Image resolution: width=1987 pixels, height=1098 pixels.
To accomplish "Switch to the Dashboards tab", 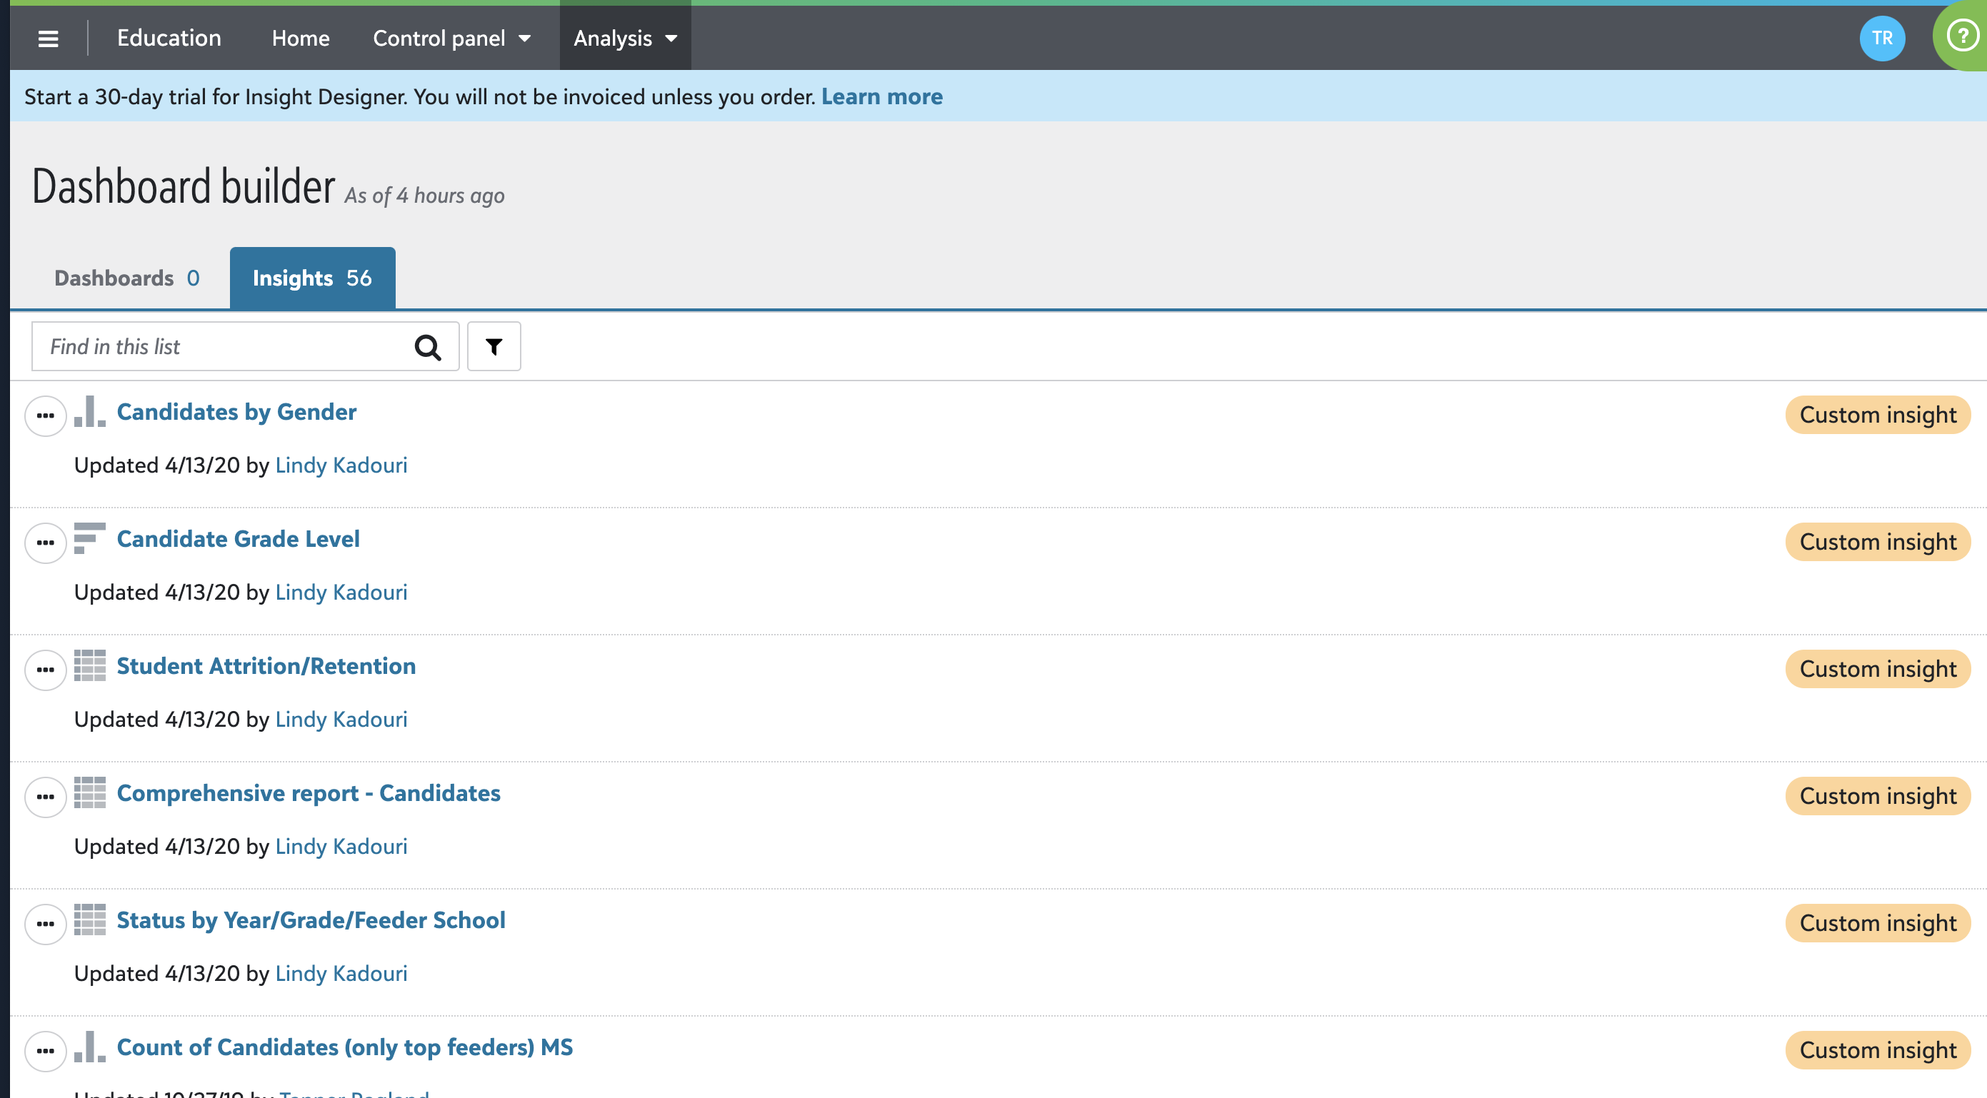I will point(126,278).
